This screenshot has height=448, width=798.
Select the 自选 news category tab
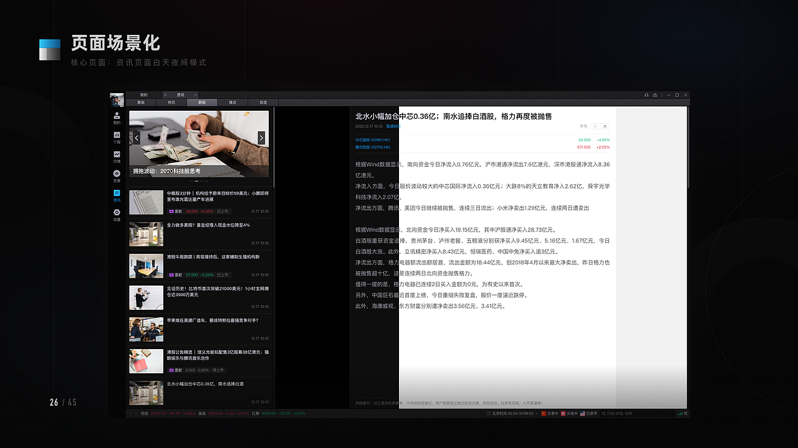click(x=263, y=102)
